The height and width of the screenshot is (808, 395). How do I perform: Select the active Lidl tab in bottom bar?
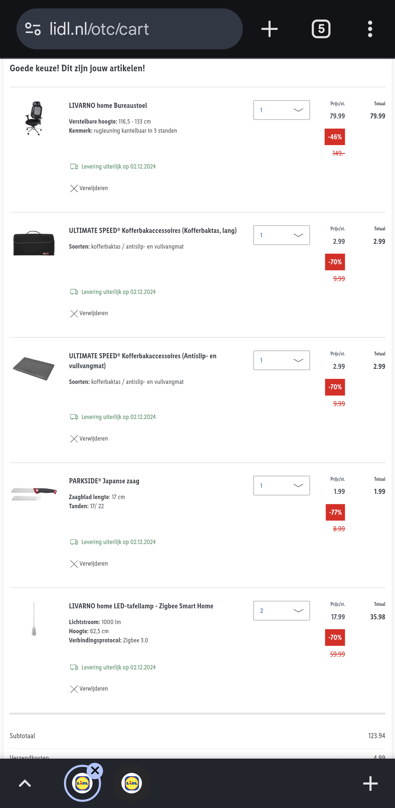[x=82, y=784]
